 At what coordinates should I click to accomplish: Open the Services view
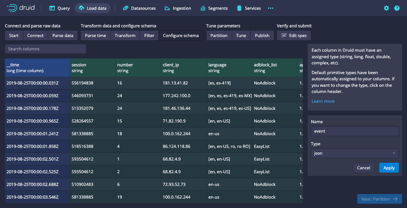coord(249,8)
